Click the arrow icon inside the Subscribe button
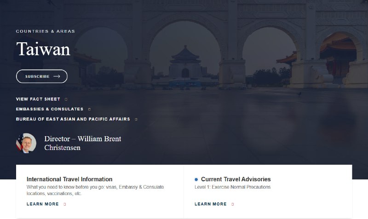Viewport: 368px width, 219px height. coord(57,76)
